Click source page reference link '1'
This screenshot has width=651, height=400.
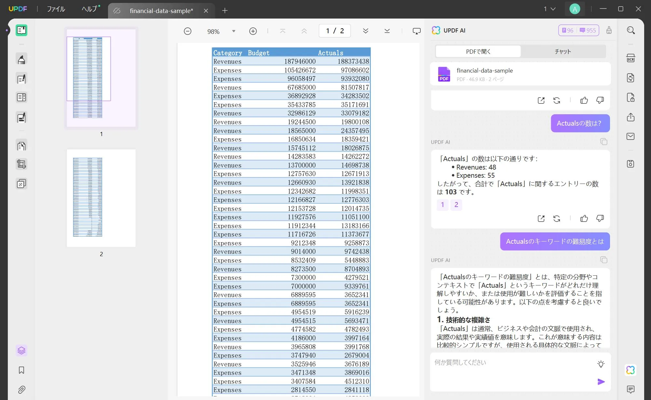(x=442, y=205)
